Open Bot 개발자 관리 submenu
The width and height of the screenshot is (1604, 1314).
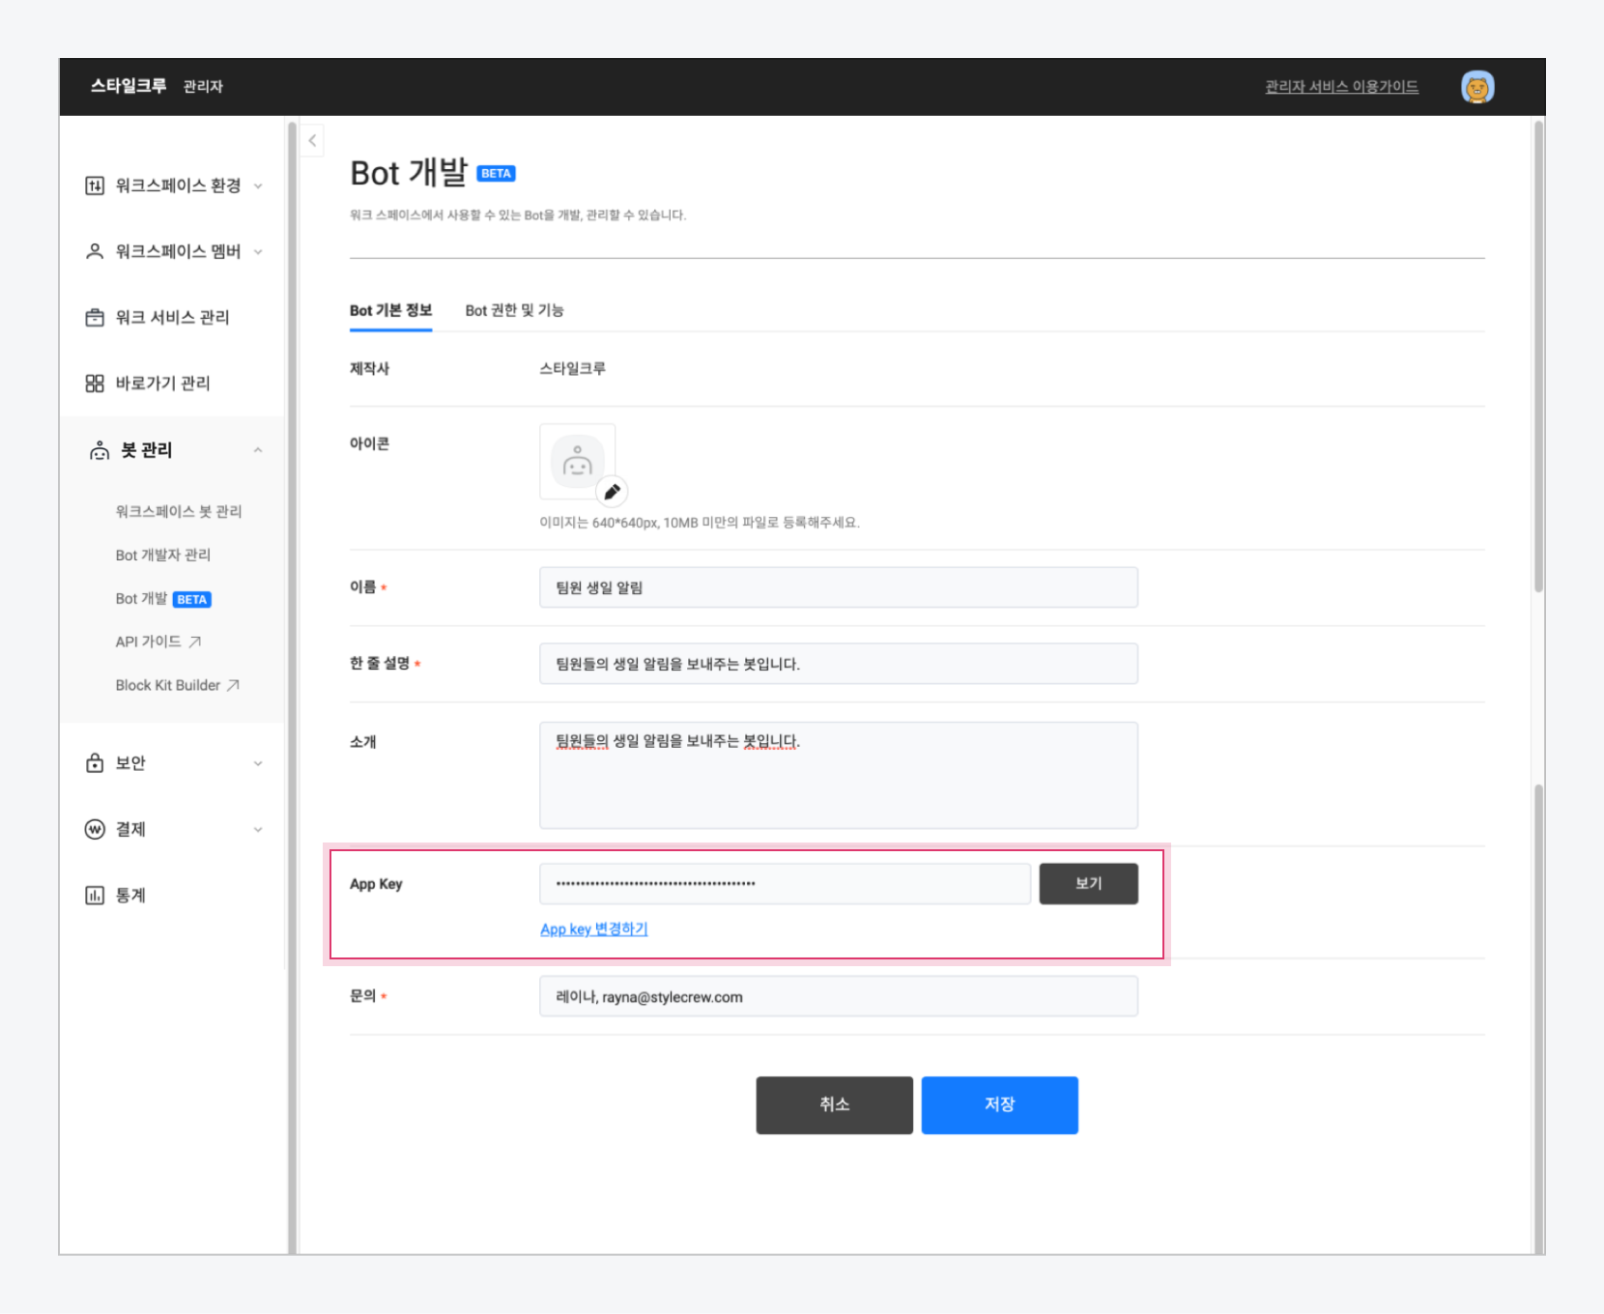coord(163,555)
